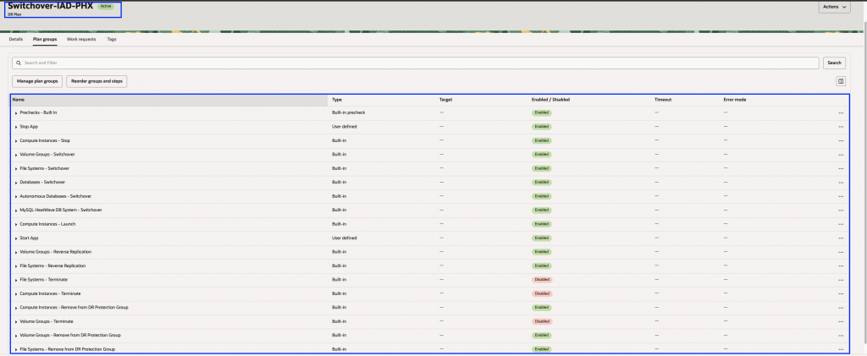Click the Target column header
867x356 pixels.
(x=446, y=100)
